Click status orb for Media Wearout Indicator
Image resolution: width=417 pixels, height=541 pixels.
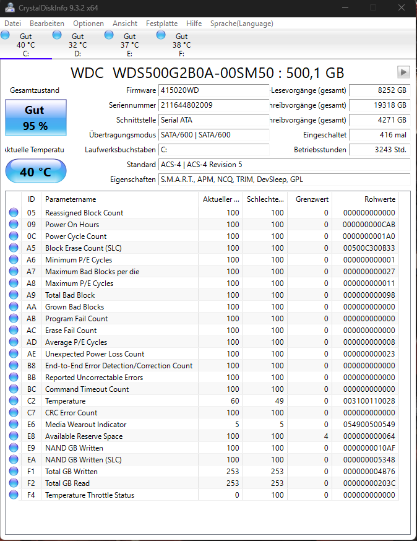(14, 424)
